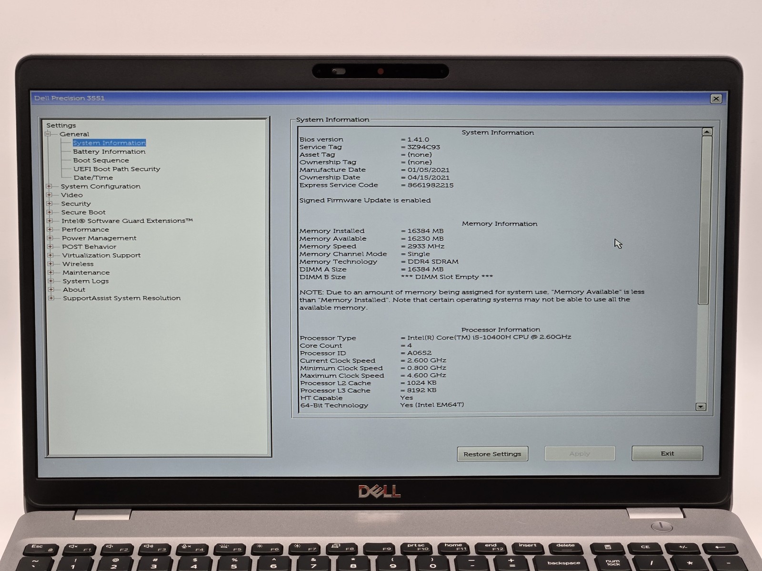
Task: Click scrollbar down arrow in System Information
Action: click(701, 407)
